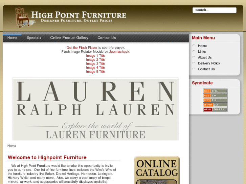Click the Welcome to Highpoint Furniture heading

(x=47, y=157)
